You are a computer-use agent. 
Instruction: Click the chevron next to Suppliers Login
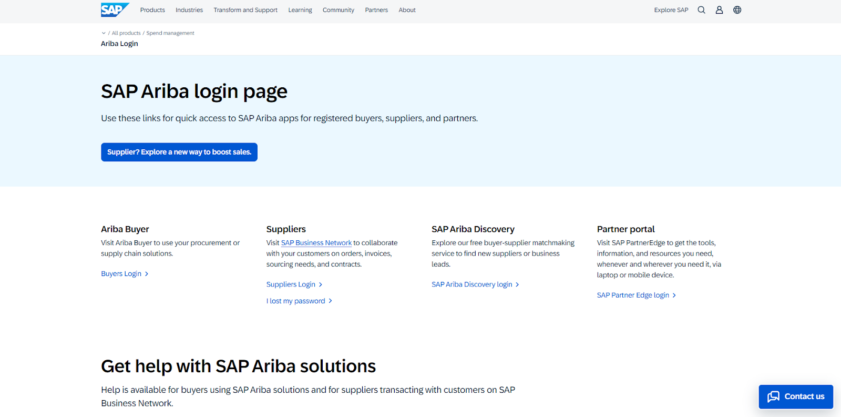321,284
